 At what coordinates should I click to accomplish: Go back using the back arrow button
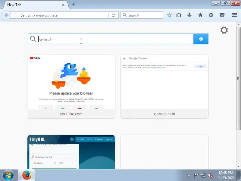6,15
